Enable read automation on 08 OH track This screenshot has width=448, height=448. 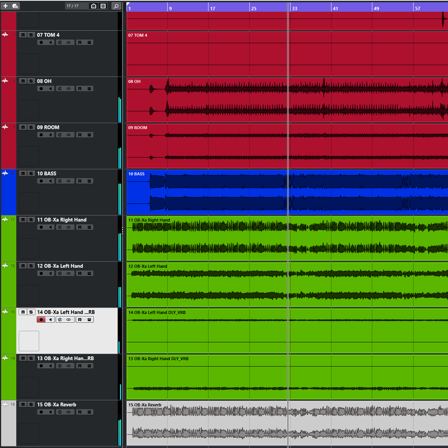(80, 89)
